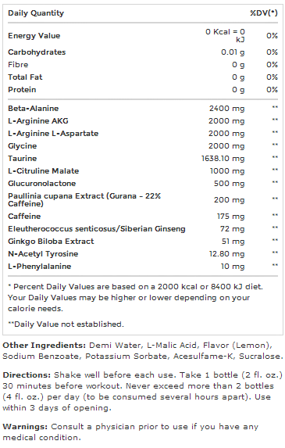The height and width of the screenshot is (448, 285).
Task: Select the Glucuronolactone row label
Action: (x=42, y=184)
